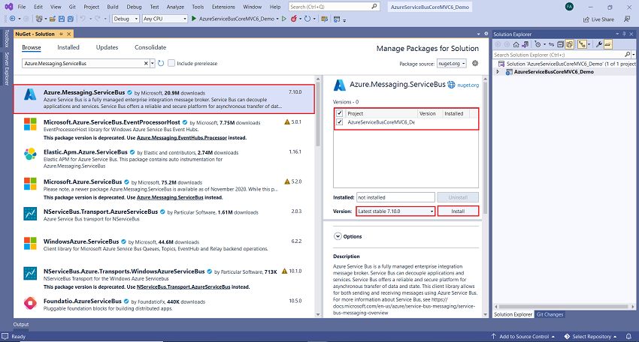The height and width of the screenshot is (342, 639).
Task: Switch to the Git Changes tab
Action: (x=550, y=314)
